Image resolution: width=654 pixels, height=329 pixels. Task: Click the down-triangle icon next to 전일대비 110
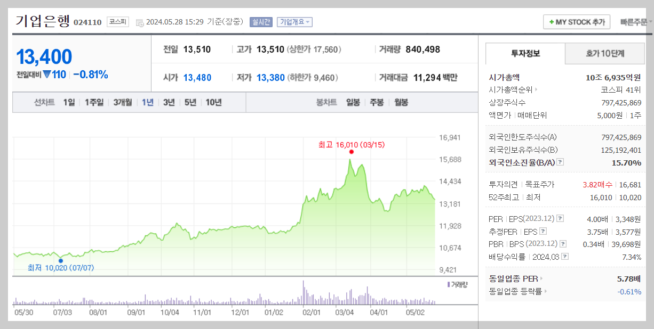pos(47,75)
